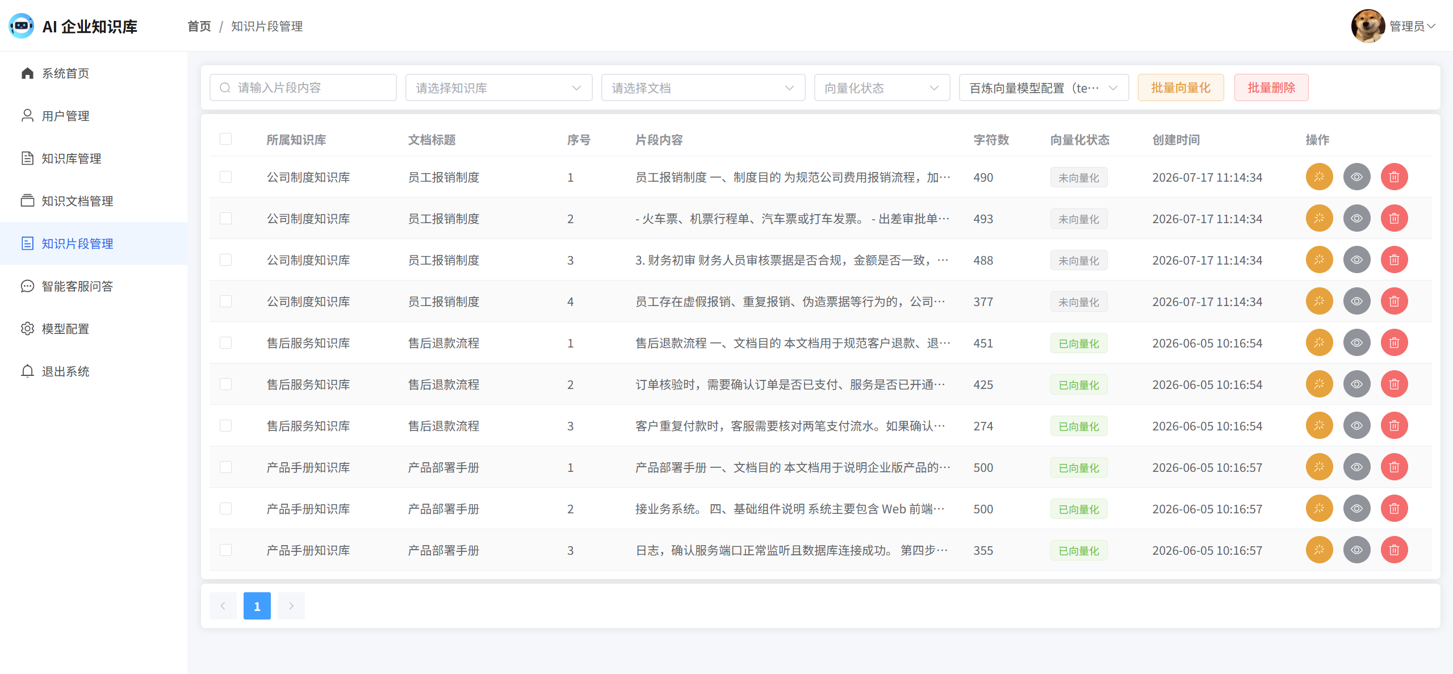Vectorize 产品部署手册 fragment number 1
The height and width of the screenshot is (674, 1453).
1319,467
